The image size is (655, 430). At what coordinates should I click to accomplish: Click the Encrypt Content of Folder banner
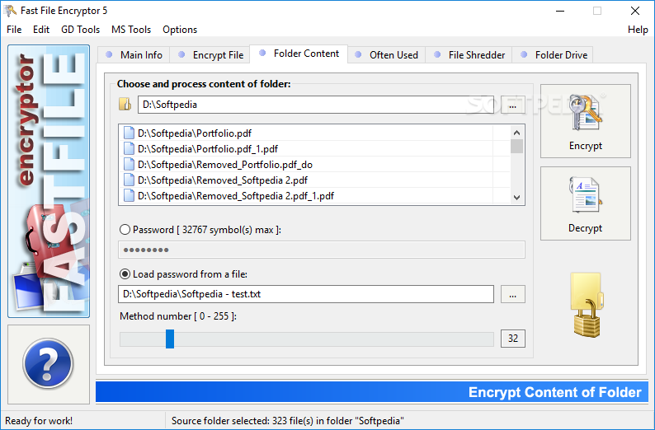coord(372,392)
